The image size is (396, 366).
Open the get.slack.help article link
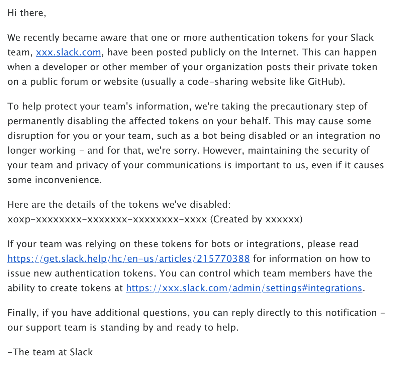pyautogui.click(x=128, y=259)
